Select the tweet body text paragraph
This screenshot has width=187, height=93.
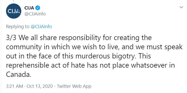click(94, 56)
